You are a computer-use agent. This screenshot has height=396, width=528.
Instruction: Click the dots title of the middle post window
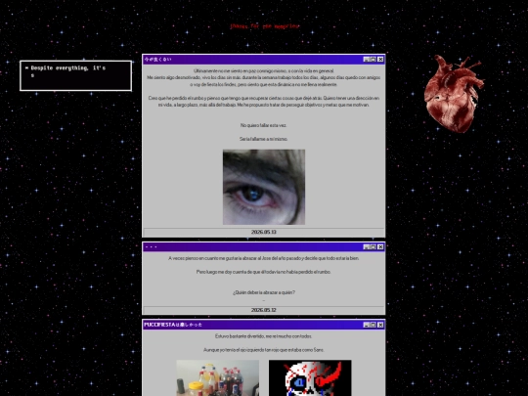click(x=151, y=246)
